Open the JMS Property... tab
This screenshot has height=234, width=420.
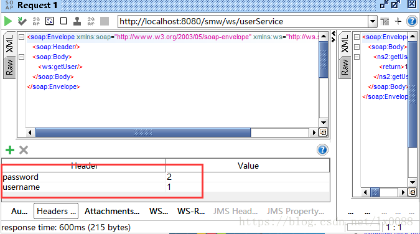pos(295,211)
